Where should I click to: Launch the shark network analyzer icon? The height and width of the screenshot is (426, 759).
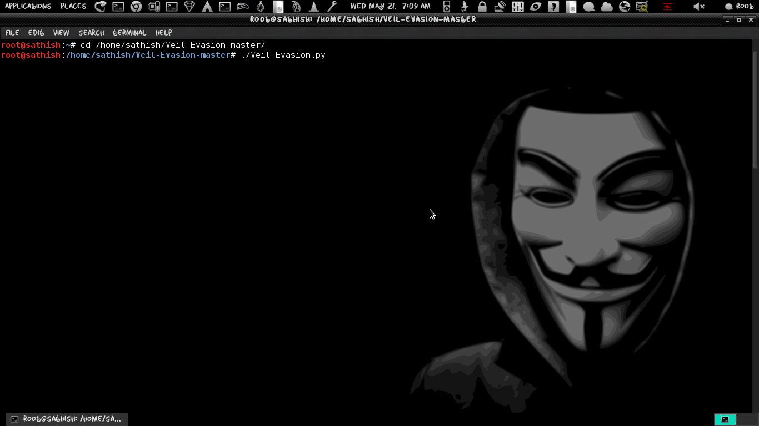pyautogui.click(x=465, y=7)
